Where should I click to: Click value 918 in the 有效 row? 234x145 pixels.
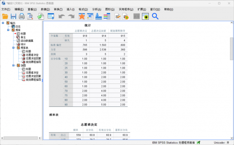point(85,36)
